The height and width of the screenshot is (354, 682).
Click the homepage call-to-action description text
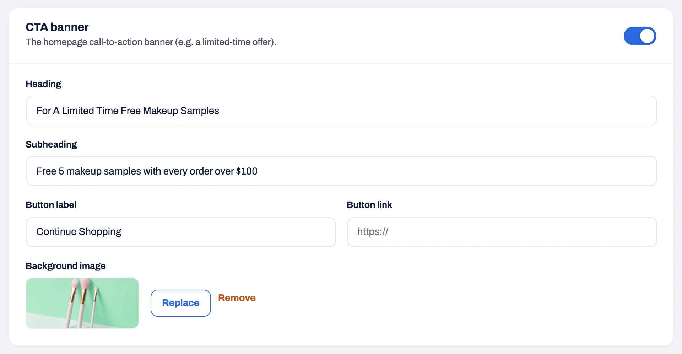point(151,42)
